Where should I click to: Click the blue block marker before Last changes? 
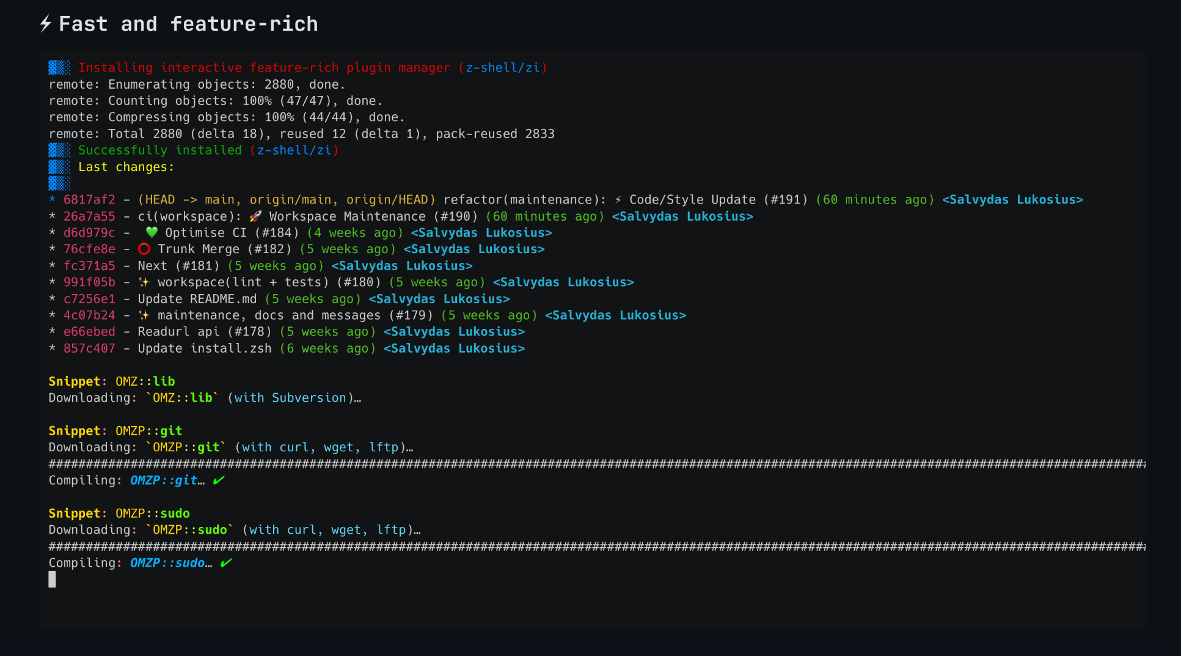click(x=59, y=167)
